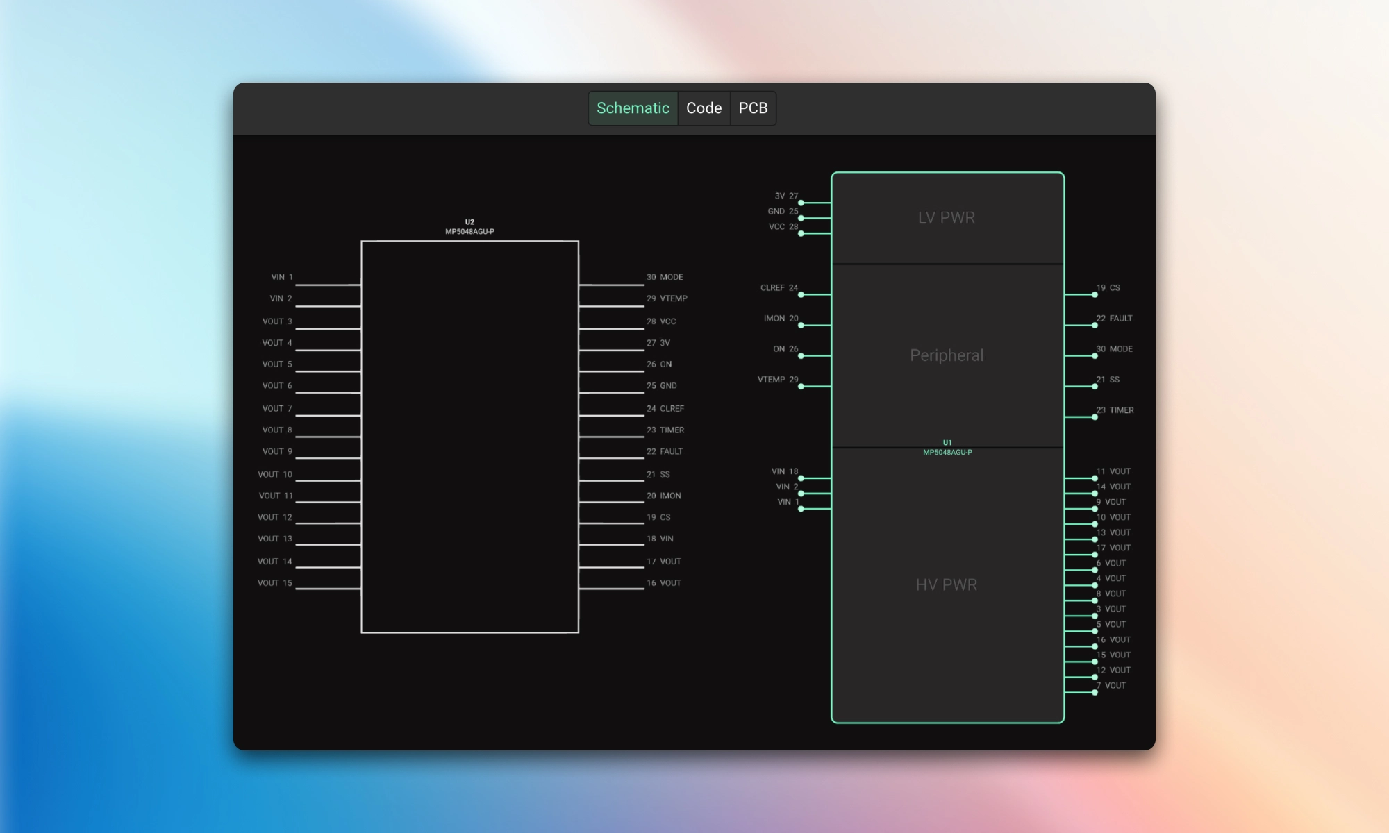Viewport: 1389px width, 833px height.
Task: Click U1's VIN pin 18 endpoint
Action: click(801, 478)
